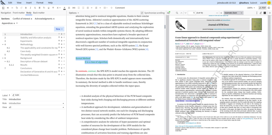This screenshot has width=272, height=135.
Task: Move the Methodology section up
Action: tap(59, 45)
